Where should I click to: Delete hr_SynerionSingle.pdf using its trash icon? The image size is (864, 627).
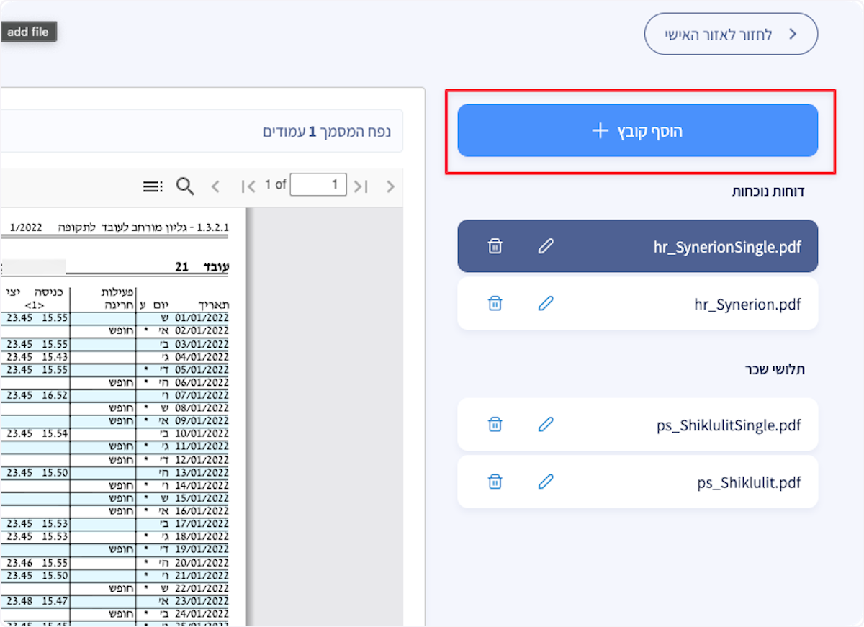(495, 245)
